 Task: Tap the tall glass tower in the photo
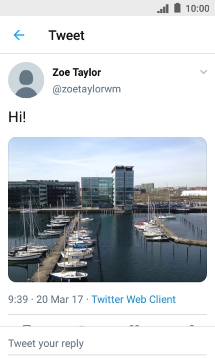[x=123, y=186]
